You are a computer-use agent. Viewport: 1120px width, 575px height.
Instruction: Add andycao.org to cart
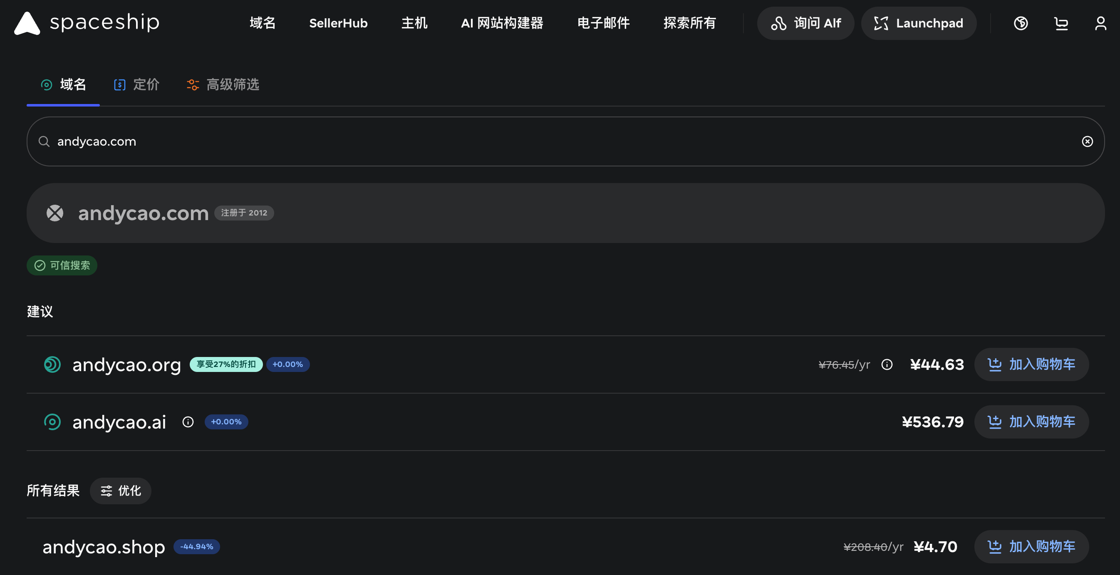click(x=1031, y=364)
